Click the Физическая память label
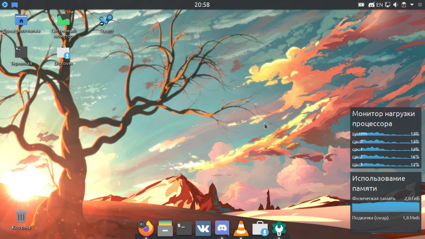 coord(374,198)
